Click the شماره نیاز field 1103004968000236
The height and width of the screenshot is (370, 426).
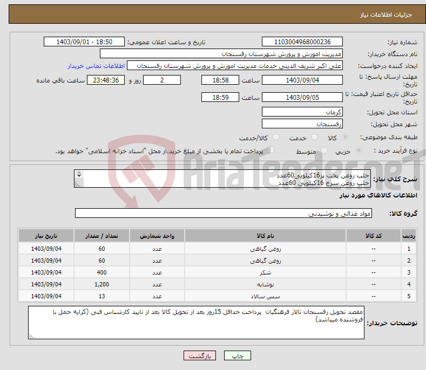[302, 42]
